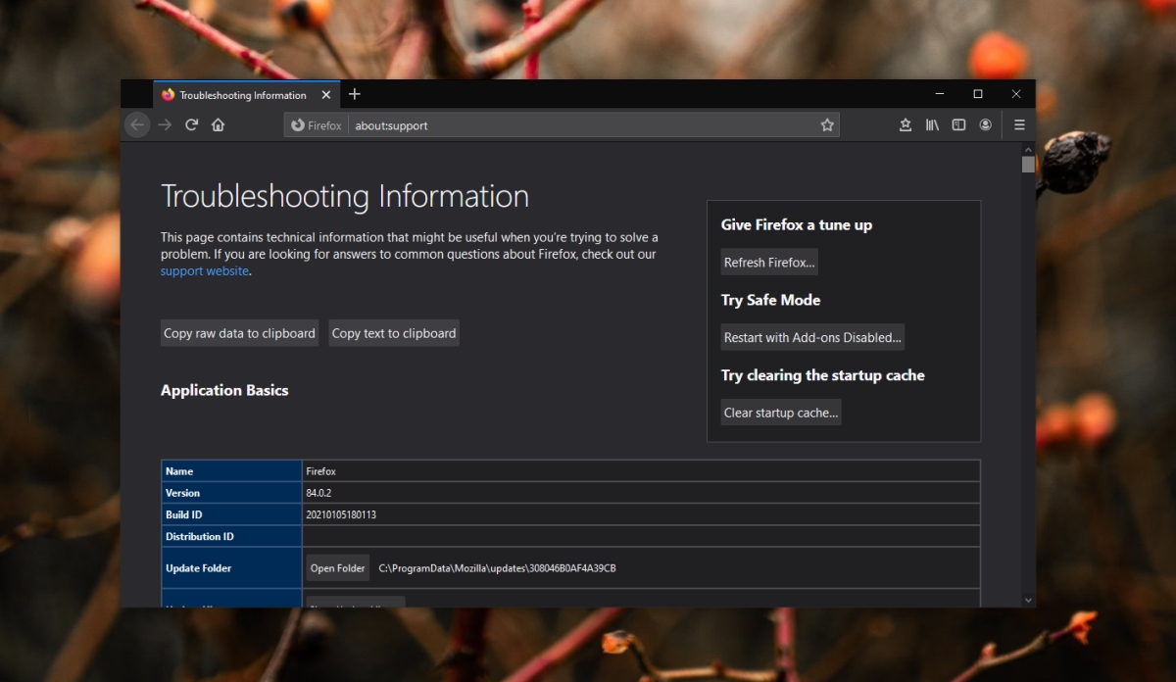Click the Update Folder label cell
Image resolution: width=1176 pixels, height=682 pixels.
point(232,568)
